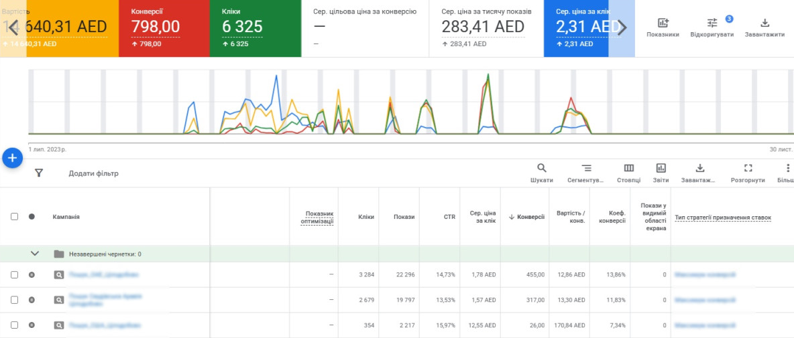Click Розгорнути to expand the table

[x=748, y=169]
